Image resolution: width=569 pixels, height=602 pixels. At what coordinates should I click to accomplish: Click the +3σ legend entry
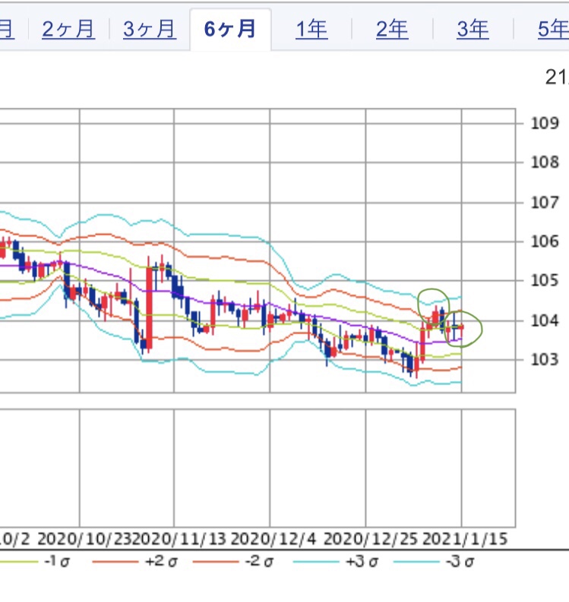click(336, 562)
